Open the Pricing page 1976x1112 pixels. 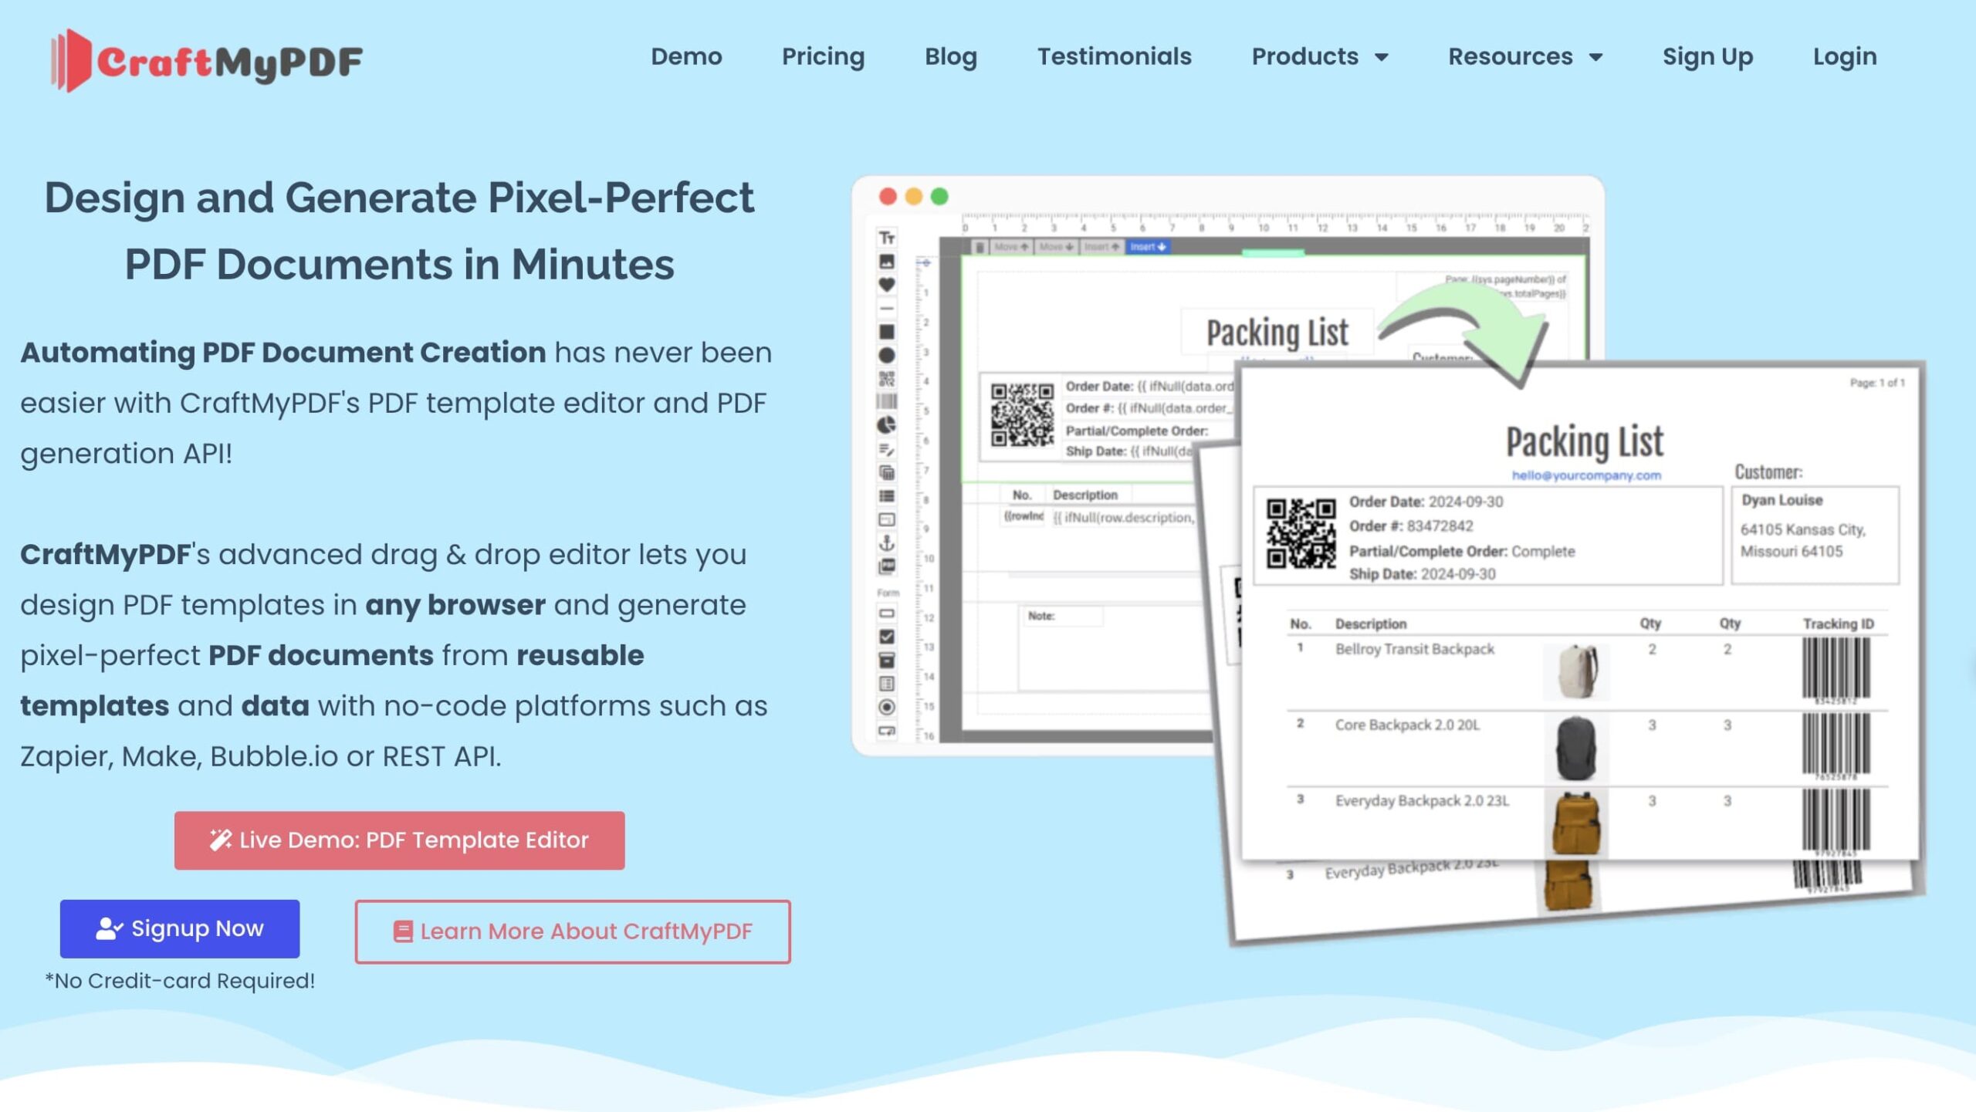[x=823, y=56]
